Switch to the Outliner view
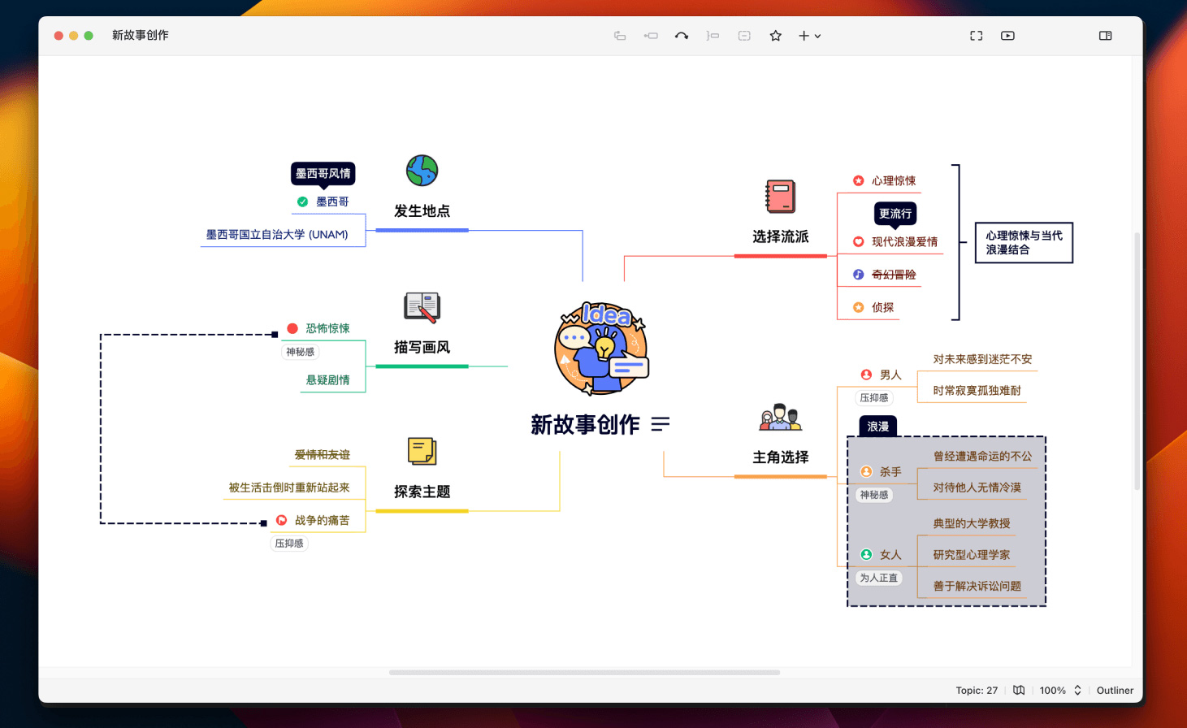This screenshot has height=728, width=1187. pos(1114,690)
